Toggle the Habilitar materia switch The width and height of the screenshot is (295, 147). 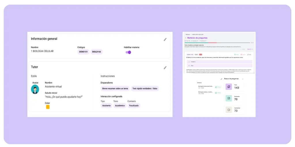tap(128, 52)
